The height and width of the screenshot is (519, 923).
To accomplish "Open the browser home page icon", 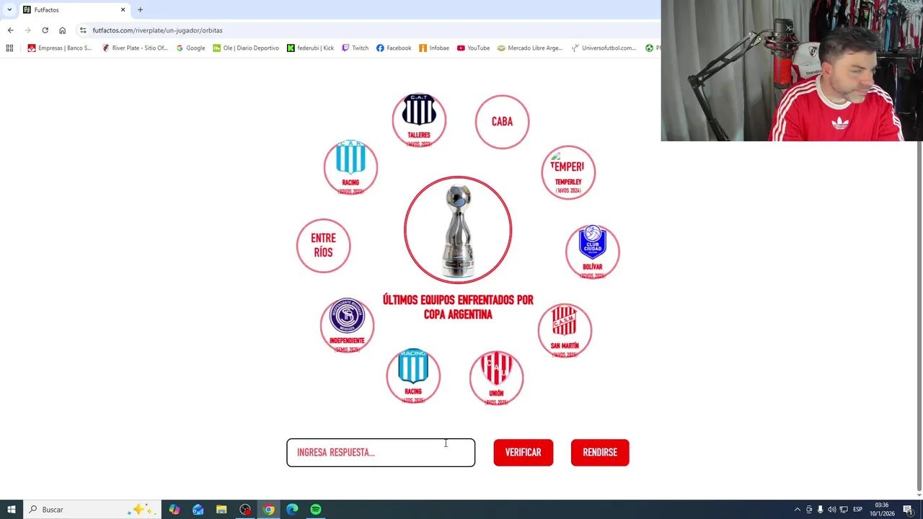I will (x=62, y=30).
